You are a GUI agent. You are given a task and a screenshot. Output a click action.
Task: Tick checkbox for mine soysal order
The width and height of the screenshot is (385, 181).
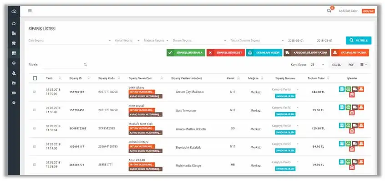coord(35,110)
